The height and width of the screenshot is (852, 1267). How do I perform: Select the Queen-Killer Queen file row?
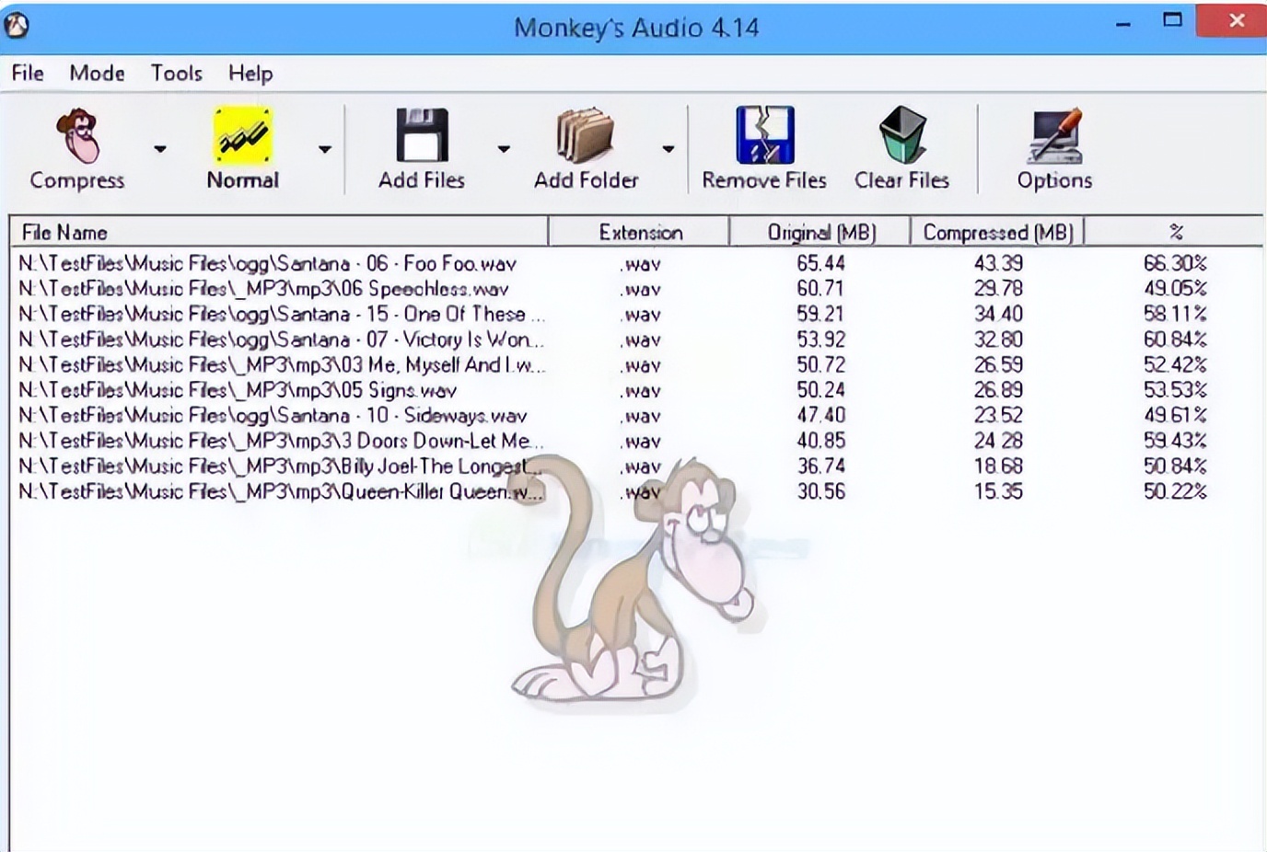276,492
